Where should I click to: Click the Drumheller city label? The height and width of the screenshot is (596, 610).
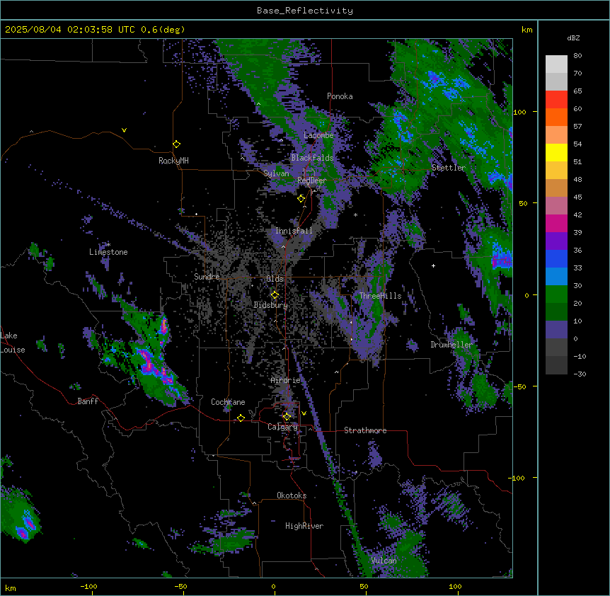(451, 345)
